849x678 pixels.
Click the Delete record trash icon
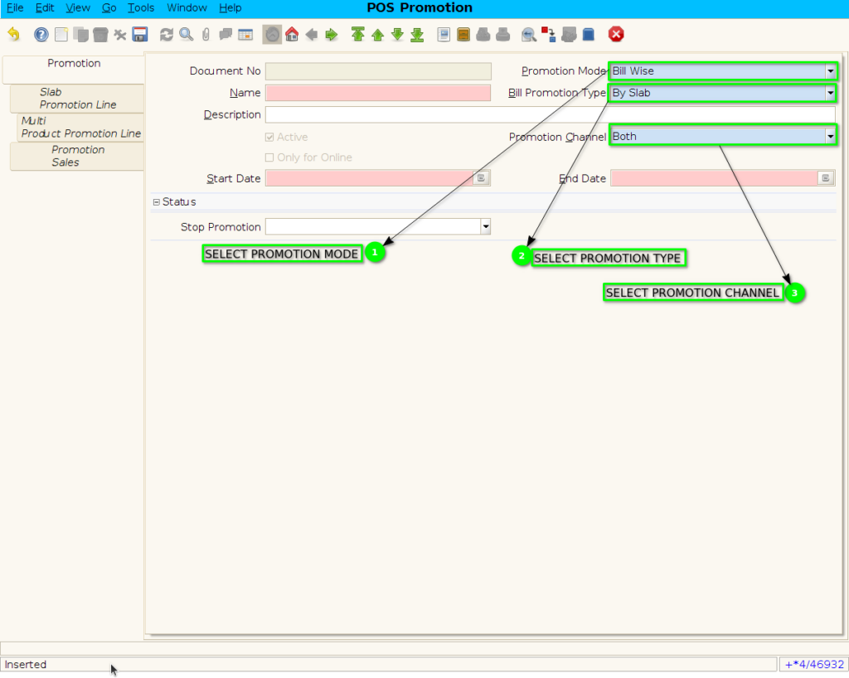[100, 35]
